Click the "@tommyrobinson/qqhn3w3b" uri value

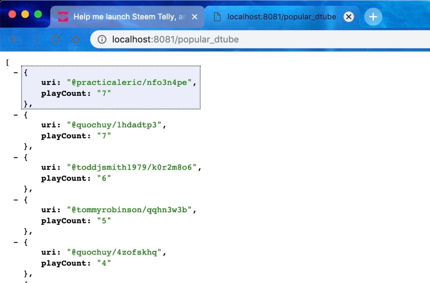point(129,210)
